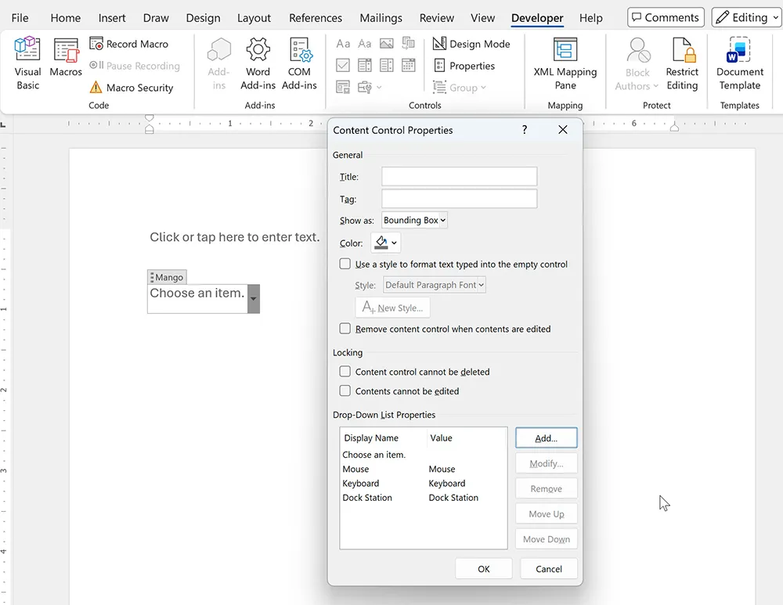Insert a Check Box content control
This screenshot has height=605, width=783.
click(342, 66)
